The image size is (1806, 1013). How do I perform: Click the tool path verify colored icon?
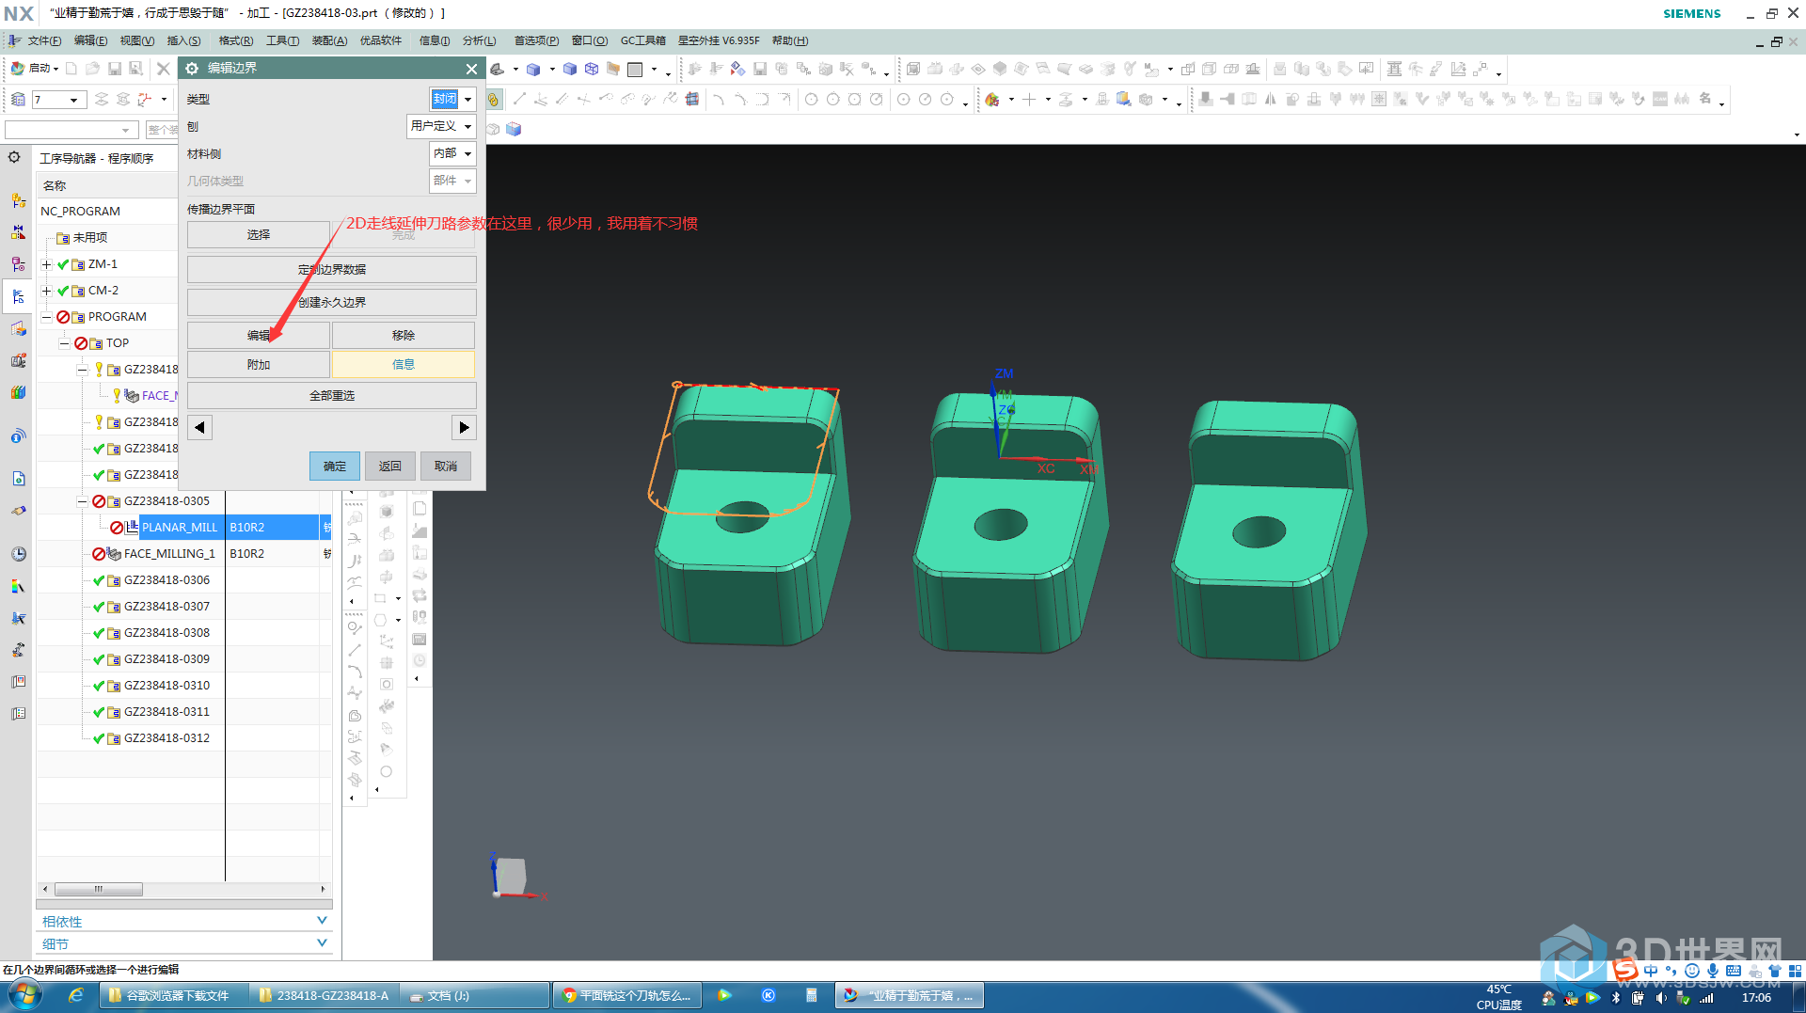pyautogui.click(x=992, y=99)
